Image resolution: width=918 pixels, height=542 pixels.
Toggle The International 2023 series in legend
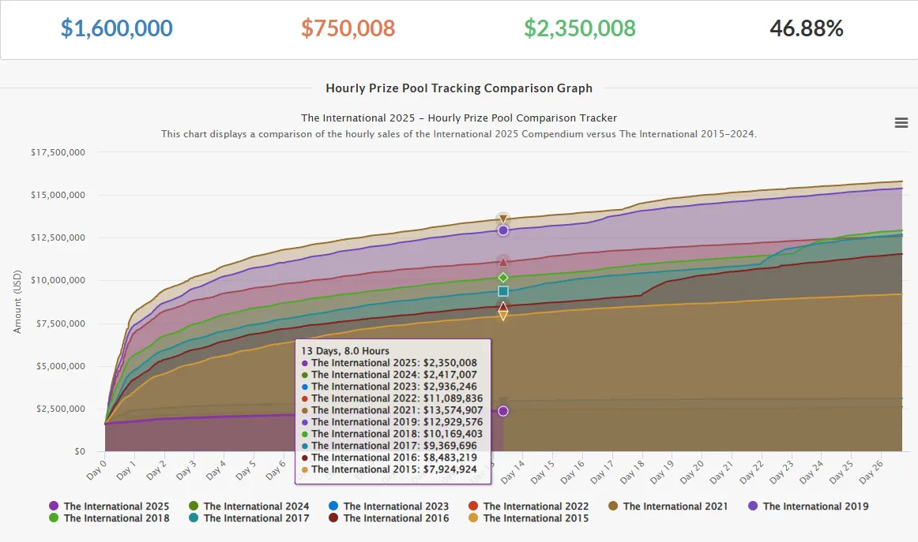click(x=389, y=506)
